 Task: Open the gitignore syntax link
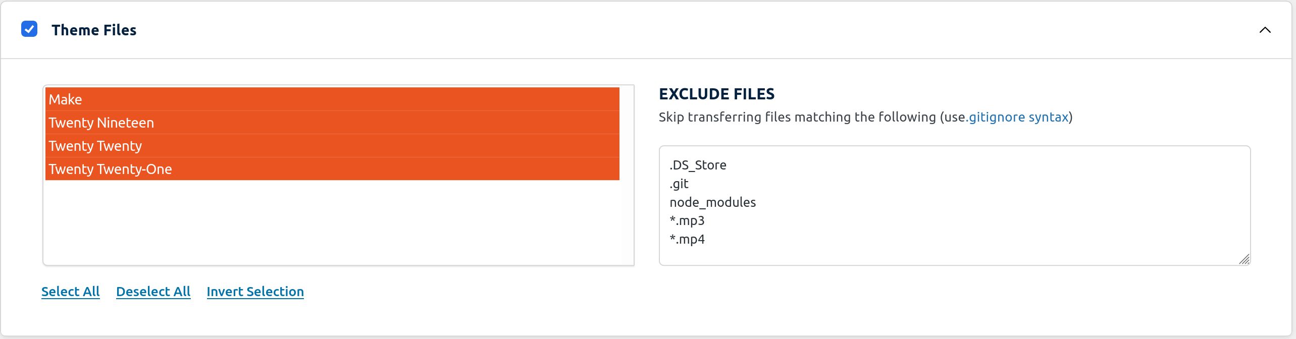pos(1018,117)
